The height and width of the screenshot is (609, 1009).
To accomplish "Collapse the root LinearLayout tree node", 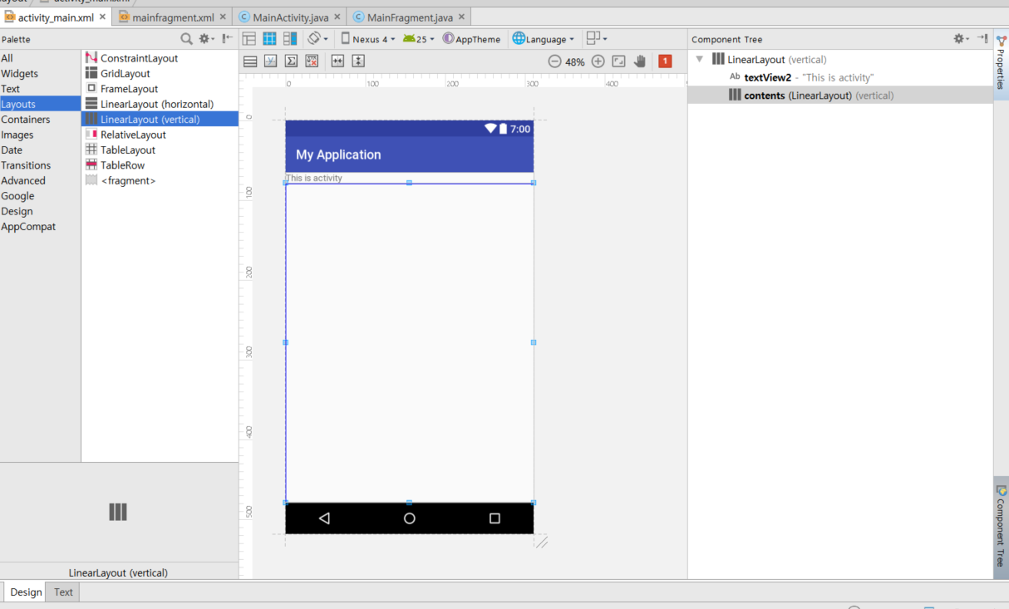I will pos(699,59).
